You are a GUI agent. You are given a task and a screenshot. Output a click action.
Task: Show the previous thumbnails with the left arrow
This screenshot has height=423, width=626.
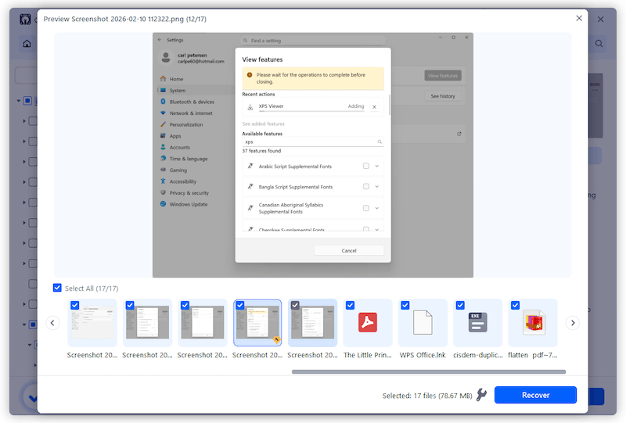pos(52,323)
